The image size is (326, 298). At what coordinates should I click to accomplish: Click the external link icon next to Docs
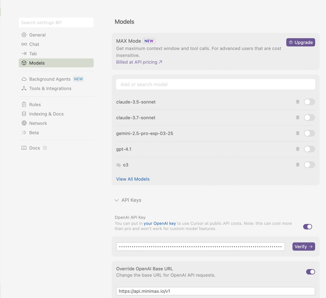tap(45, 148)
